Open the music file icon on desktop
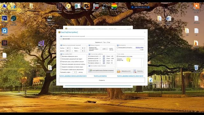This screenshot has width=204, height=115. [150, 80]
